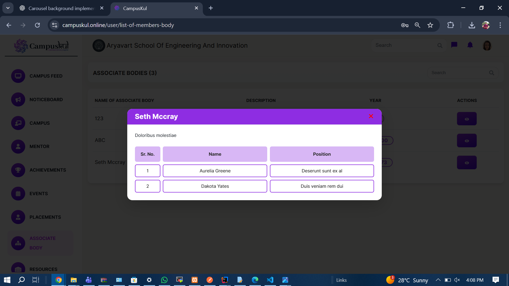Go to Placements menu item
Screen dimensions: 509x286
tap(45, 217)
